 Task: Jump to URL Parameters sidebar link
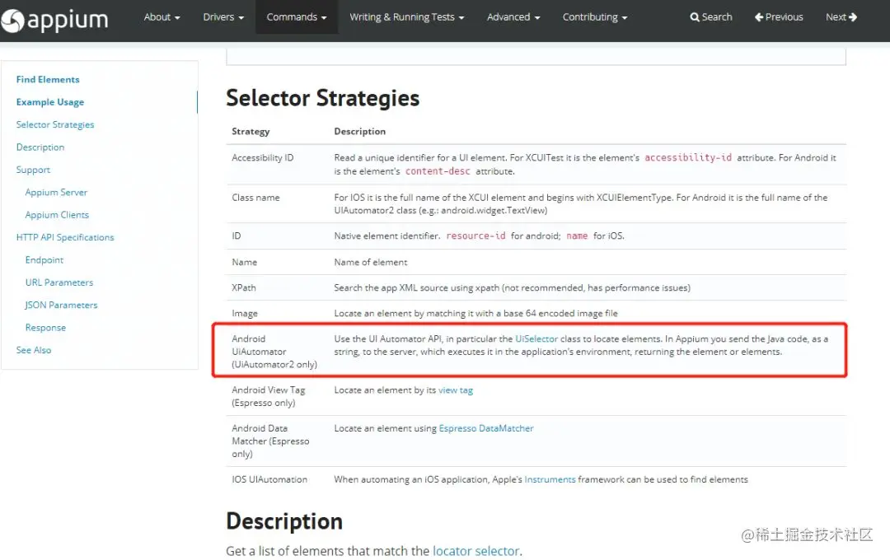pyautogui.click(x=59, y=282)
